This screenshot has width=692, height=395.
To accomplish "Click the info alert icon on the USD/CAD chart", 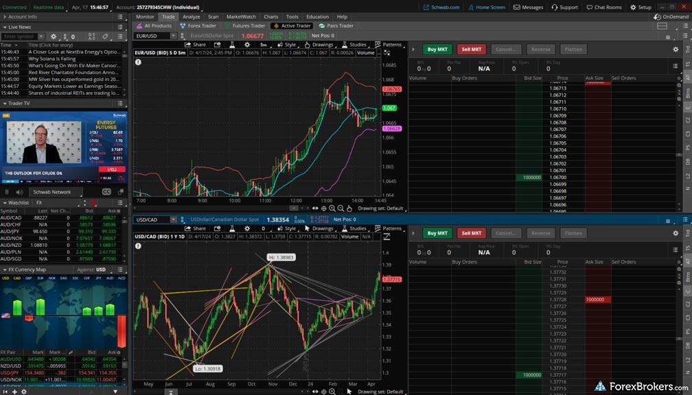I will (138, 246).
